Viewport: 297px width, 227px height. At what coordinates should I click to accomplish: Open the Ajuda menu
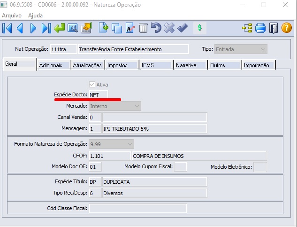click(35, 16)
